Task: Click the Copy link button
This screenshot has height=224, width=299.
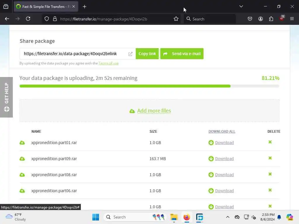Action: pyautogui.click(x=147, y=54)
